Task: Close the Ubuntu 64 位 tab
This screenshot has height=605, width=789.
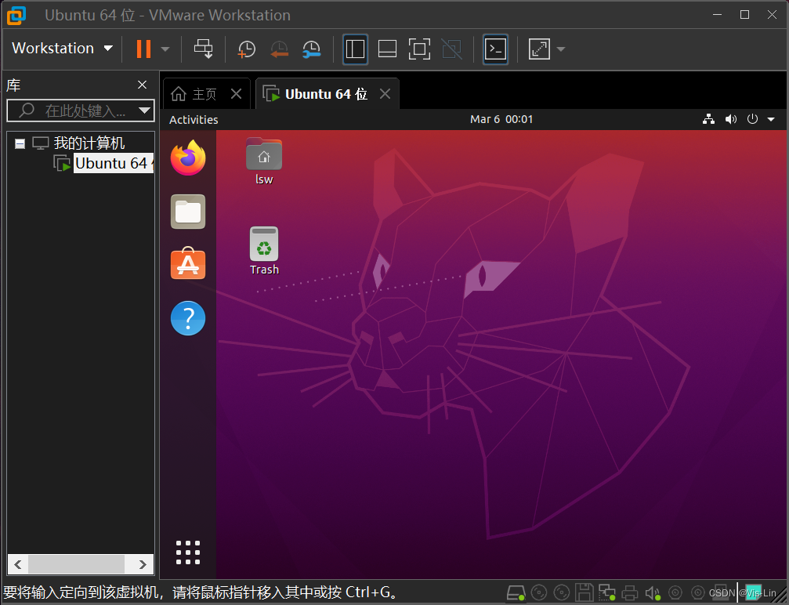Action: click(x=385, y=93)
